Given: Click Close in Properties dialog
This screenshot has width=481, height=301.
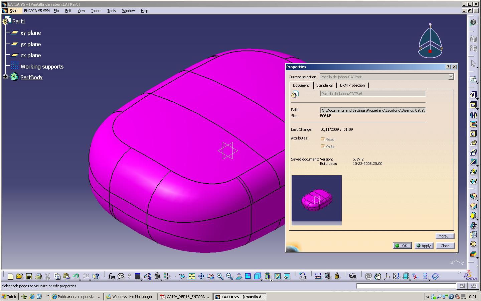Looking at the screenshot, I should coord(445,245).
